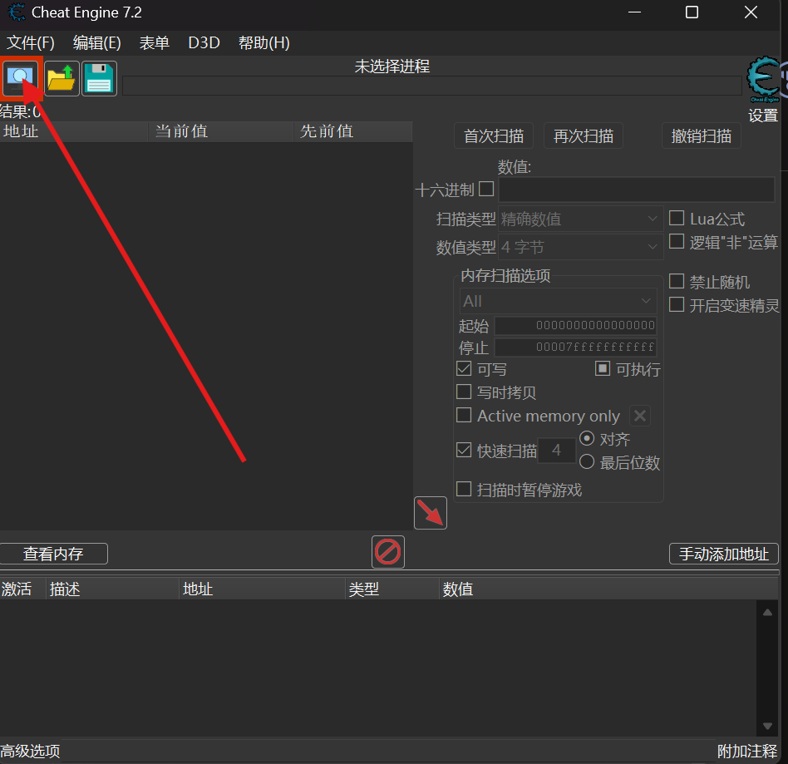
Task: Click the 数值 input field
Action: (x=637, y=190)
